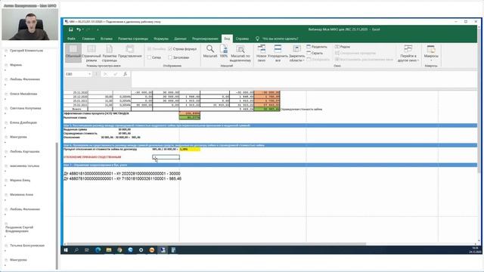Click the Split (Разделить) window option
Viewport: 484px width, 272px height.
(x=317, y=47)
